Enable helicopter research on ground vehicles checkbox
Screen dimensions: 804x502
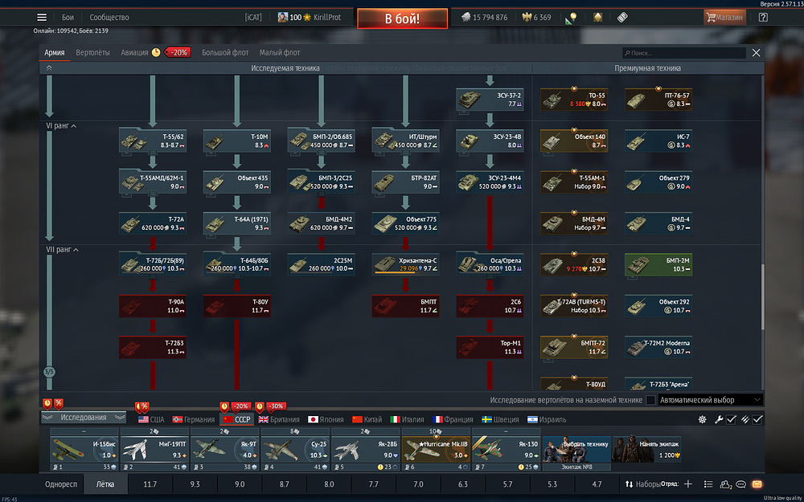(650, 400)
